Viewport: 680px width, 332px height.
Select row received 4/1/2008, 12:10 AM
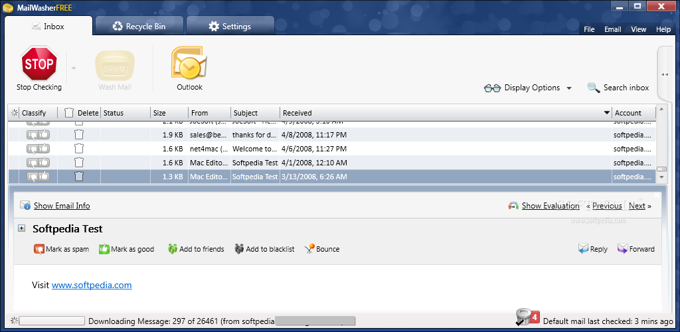(x=332, y=163)
